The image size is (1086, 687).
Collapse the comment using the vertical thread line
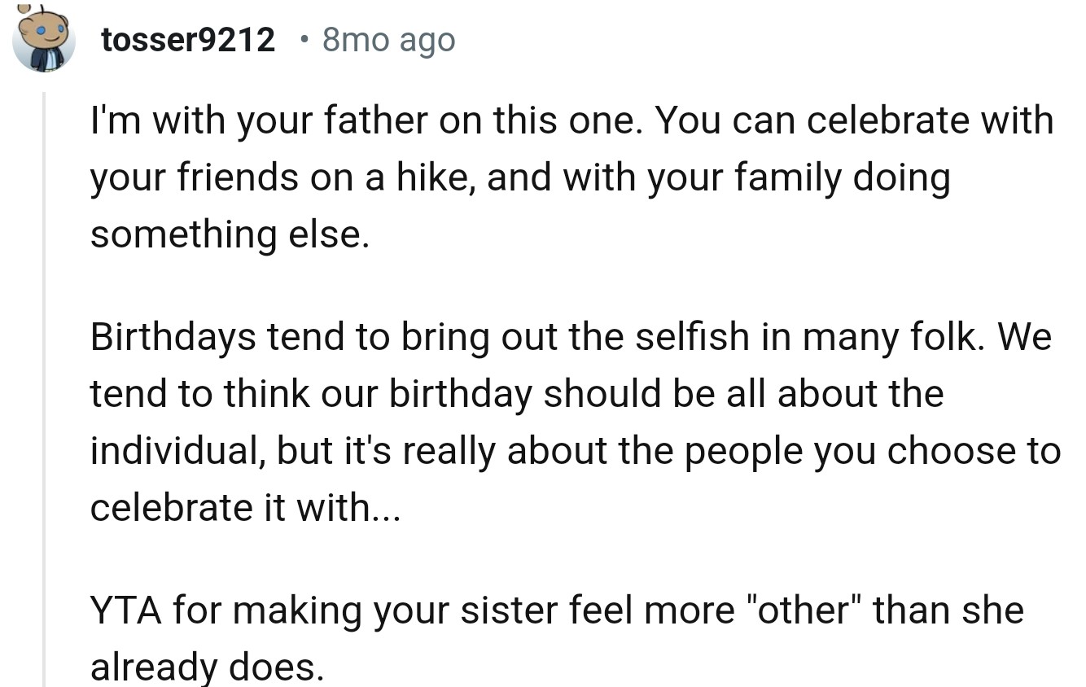pyautogui.click(x=44, y=391)
